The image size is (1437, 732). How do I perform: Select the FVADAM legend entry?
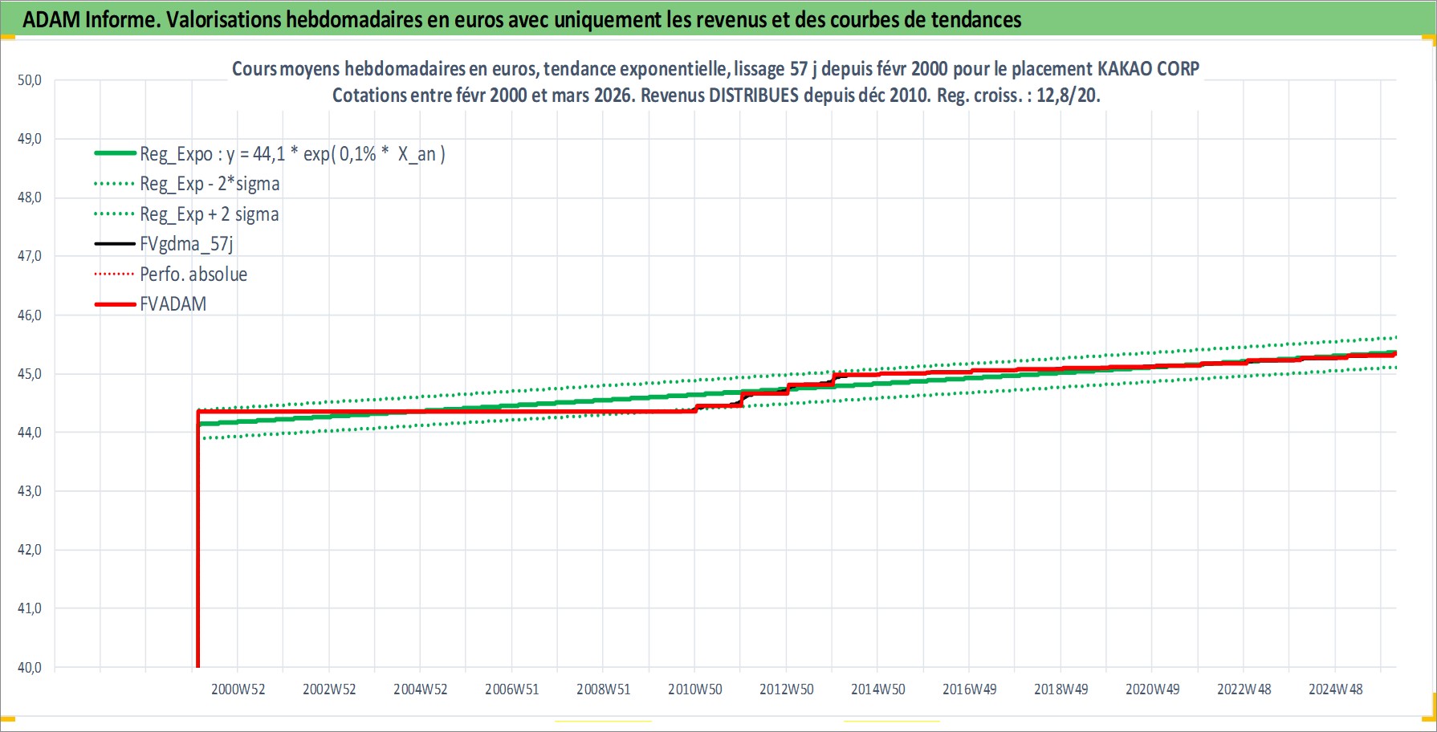pos(151,304)
